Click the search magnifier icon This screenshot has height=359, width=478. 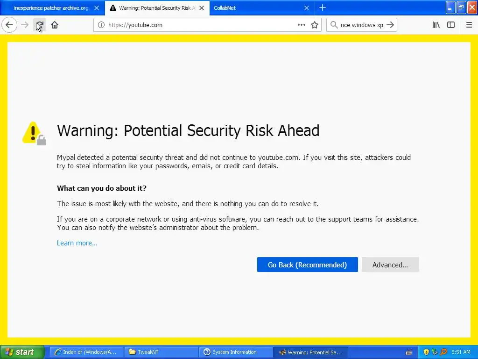point(334,25)
